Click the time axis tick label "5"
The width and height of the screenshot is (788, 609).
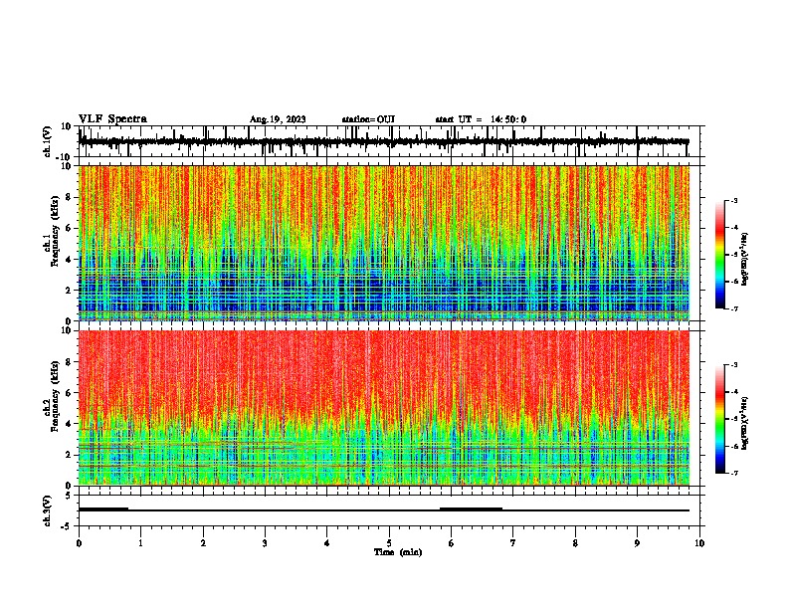coord(389,543)
